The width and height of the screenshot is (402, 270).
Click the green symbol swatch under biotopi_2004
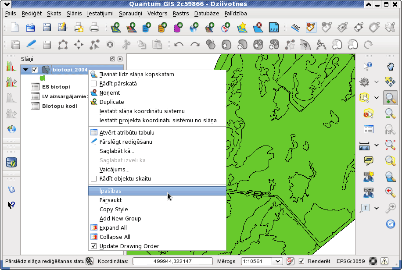click(x=43, y=78)
